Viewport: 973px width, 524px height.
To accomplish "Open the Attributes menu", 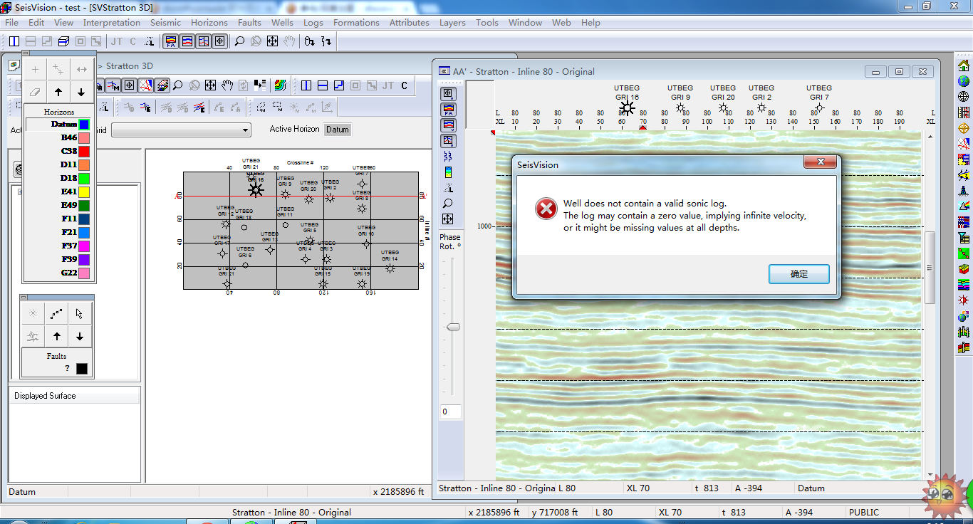I will pyautogui.click(x=410, y=23).
